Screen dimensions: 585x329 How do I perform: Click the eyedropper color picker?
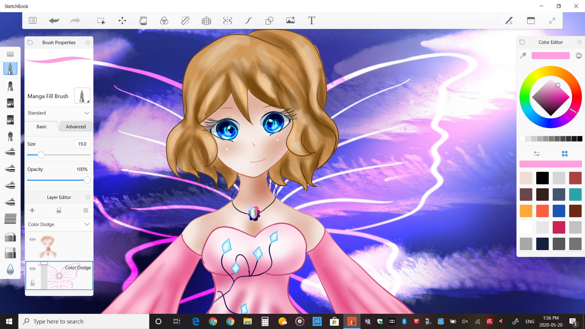523,55
